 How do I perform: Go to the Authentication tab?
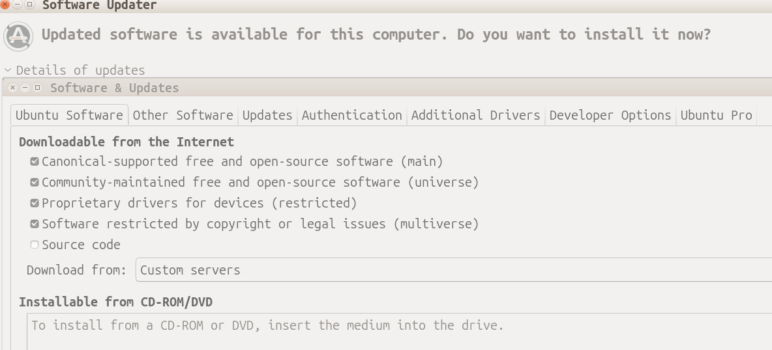(x=351, y=115)
